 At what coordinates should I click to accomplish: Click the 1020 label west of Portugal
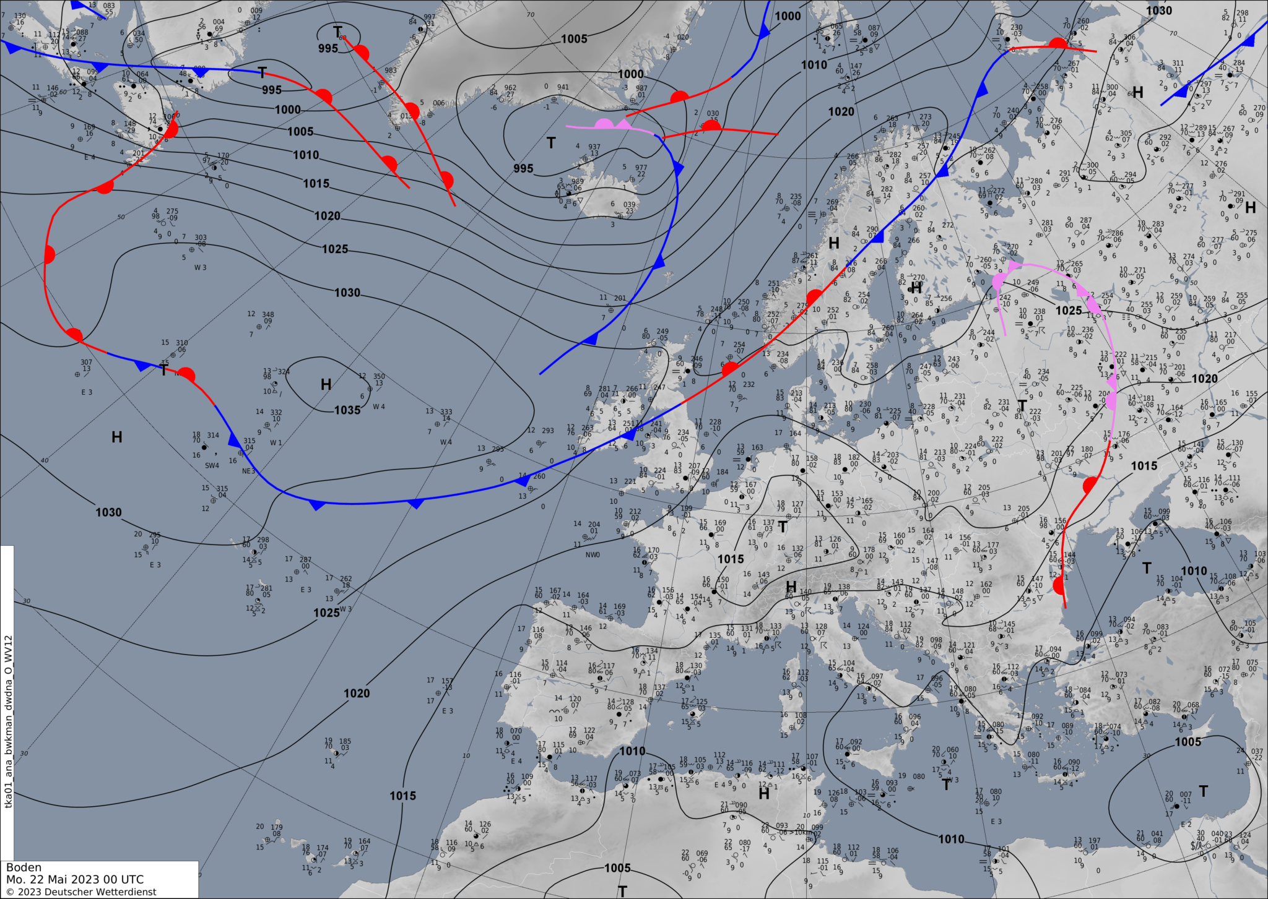(x=357, y=694)
